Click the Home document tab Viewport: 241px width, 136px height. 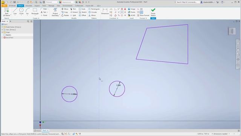tap(37, 131)
